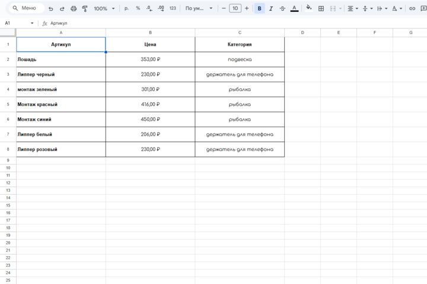Select column D header
The height and width of the screenshot is (284, 427).
click(x=302, y=33)
